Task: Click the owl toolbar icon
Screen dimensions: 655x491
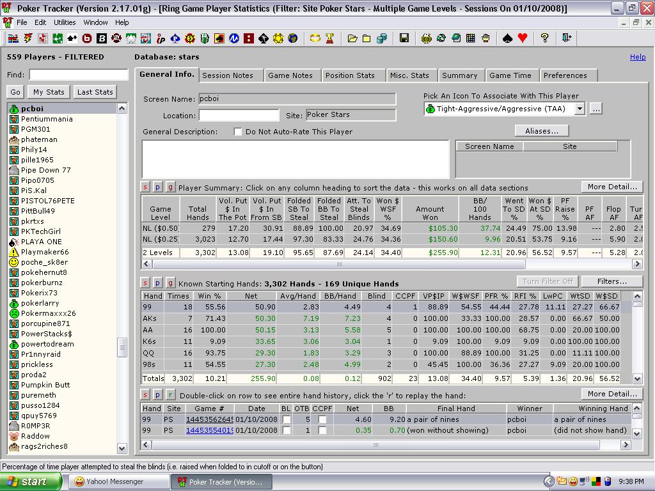Action: [427, 38]
